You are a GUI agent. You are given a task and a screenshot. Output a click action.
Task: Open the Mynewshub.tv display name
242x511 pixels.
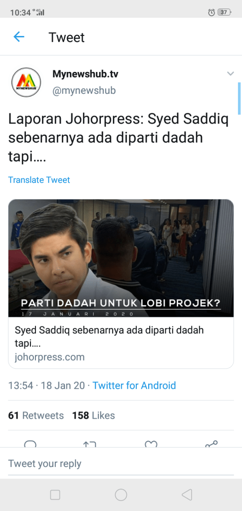[x=85, y=74]
